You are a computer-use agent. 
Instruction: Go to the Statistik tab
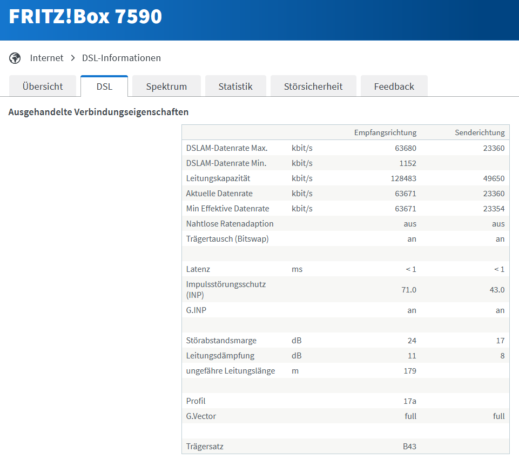(235, 86)
